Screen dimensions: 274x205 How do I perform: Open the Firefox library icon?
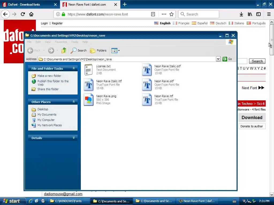250,14
